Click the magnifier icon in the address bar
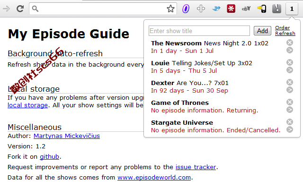303x189 pixels. [x=35, y=9]
